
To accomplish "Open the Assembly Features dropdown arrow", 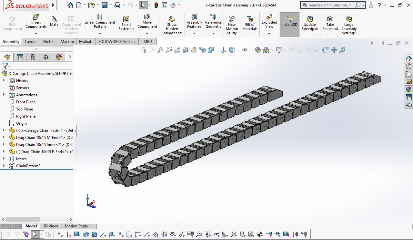I will click(x=194, y=34).
